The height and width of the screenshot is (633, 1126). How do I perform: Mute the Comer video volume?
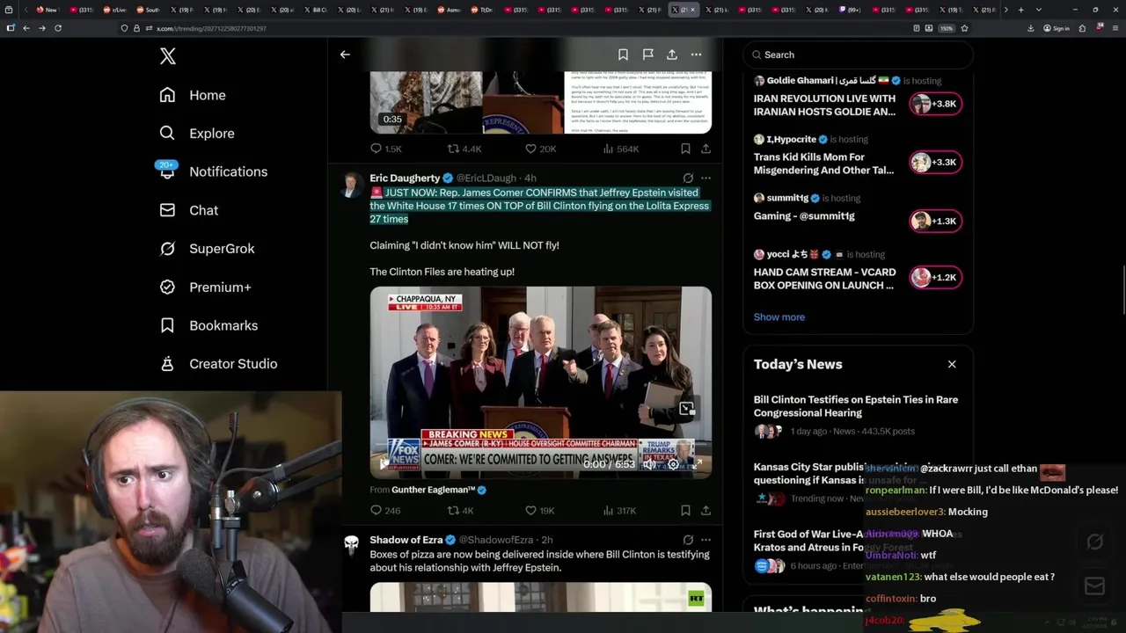(649, 463)
